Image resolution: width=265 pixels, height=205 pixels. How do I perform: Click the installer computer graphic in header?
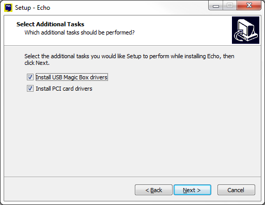pyautogui.click(x=245, y=30)
